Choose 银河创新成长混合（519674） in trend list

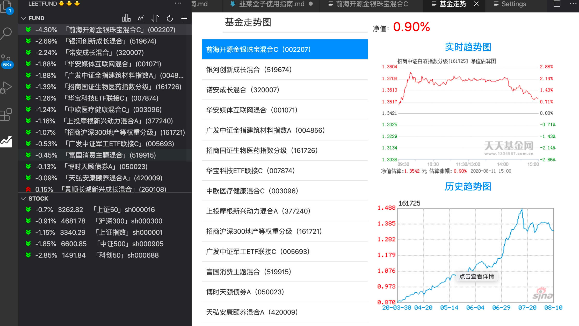pyautogui.click(x=285, y=70)
